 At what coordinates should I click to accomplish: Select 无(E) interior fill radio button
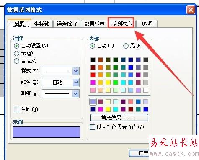point(126,46)
